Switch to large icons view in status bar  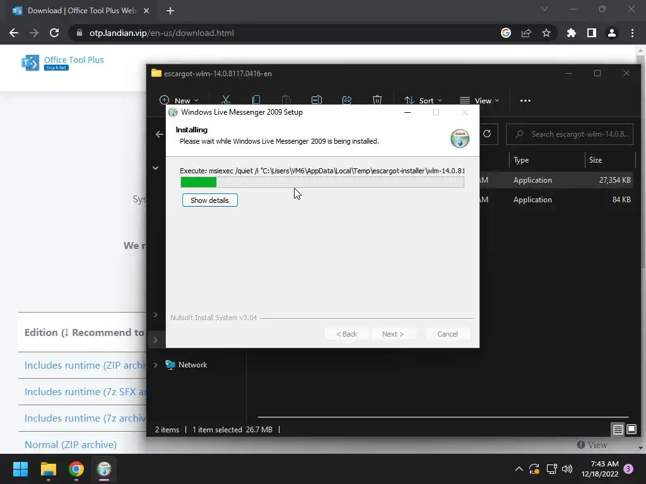click(x=631, y=430)
